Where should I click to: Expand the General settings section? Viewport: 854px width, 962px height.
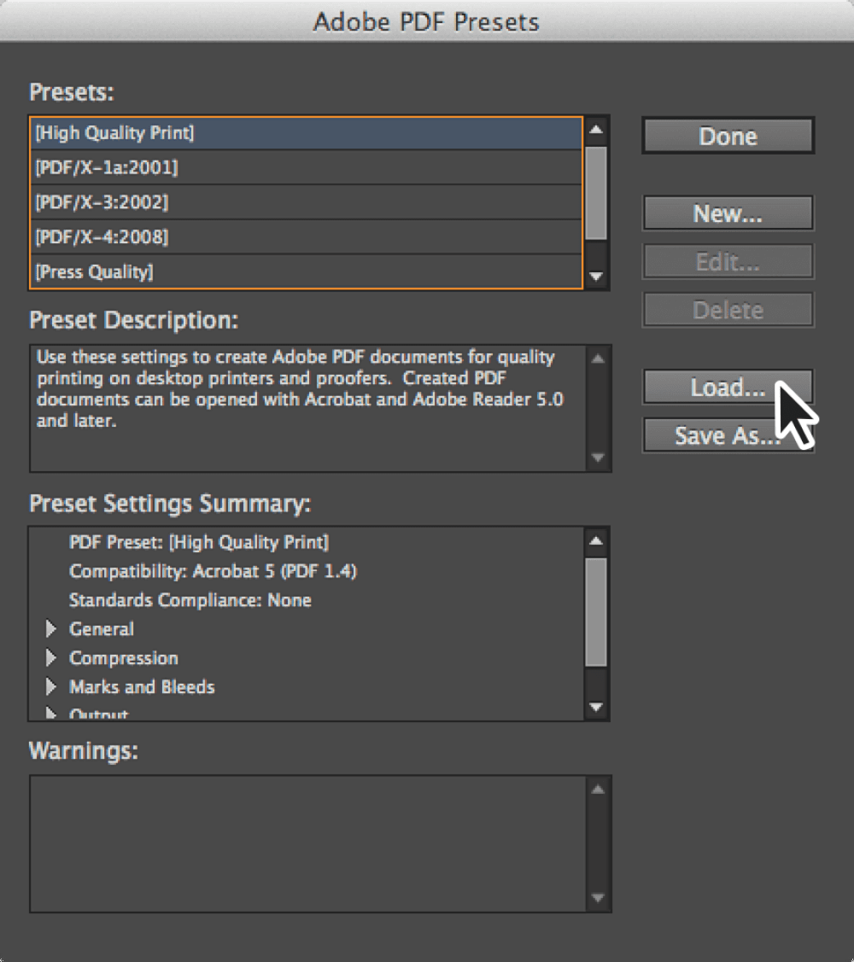pos(50,629)
